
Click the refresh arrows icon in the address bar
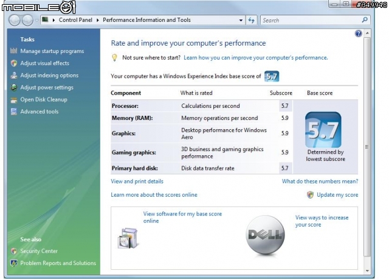coord(251,20)
